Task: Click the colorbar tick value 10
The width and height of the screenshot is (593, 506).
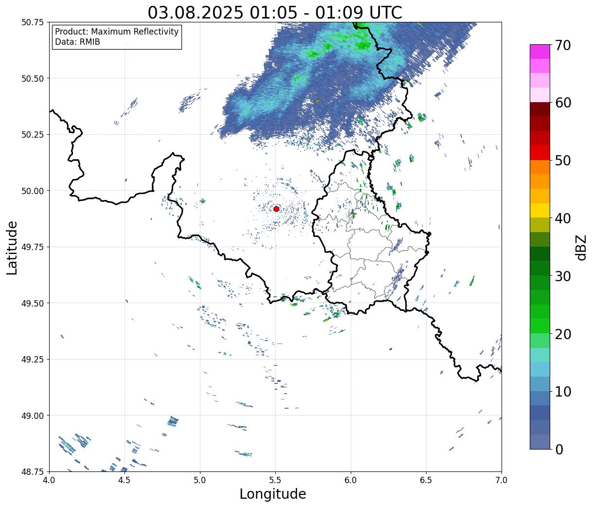Action: point(562,391)
